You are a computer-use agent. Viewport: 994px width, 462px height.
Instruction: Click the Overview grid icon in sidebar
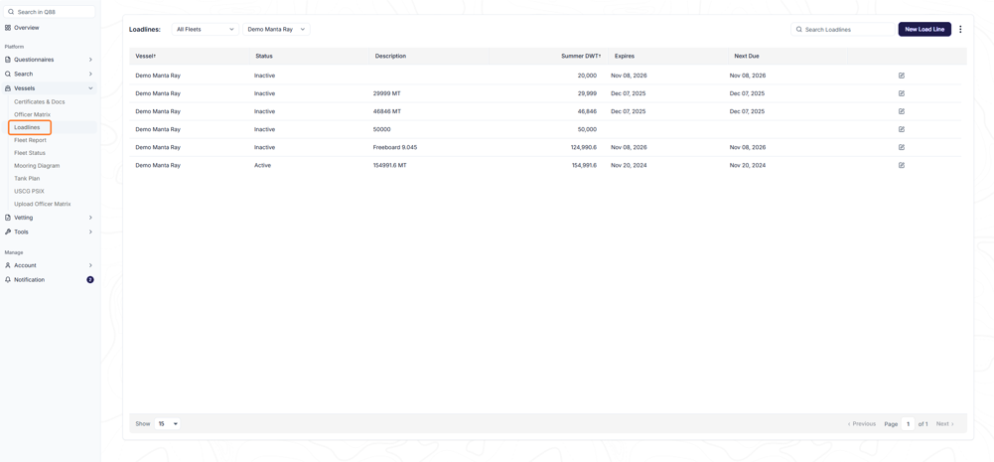pyautogui.click(x=8, y=28)
